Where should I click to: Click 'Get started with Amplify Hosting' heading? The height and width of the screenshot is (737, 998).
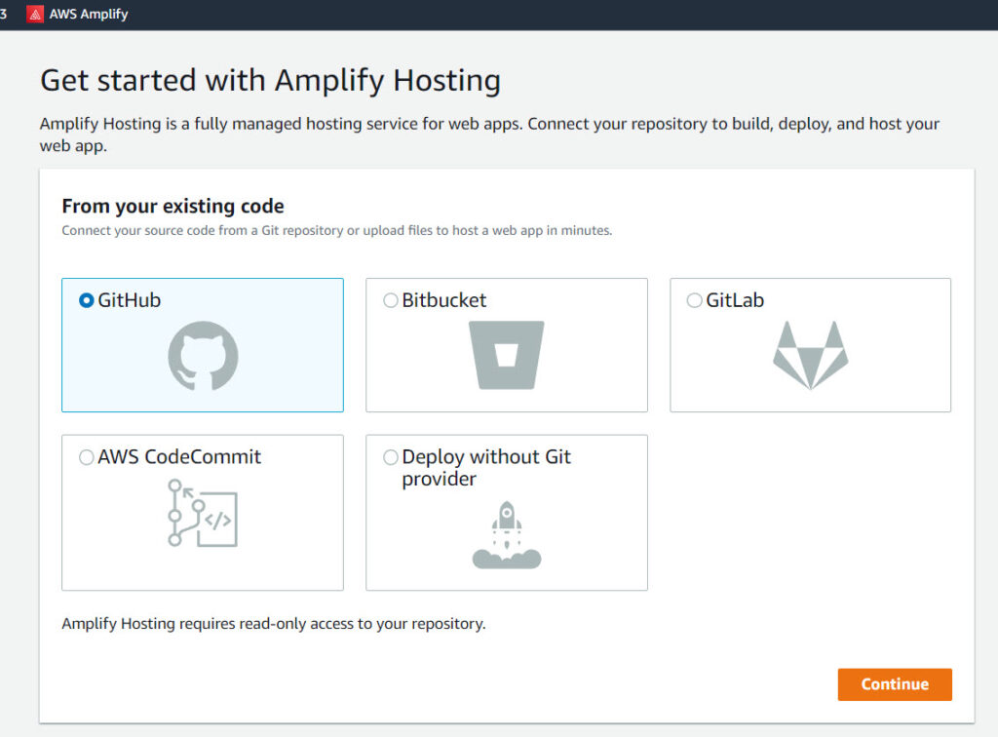[271, 81]
